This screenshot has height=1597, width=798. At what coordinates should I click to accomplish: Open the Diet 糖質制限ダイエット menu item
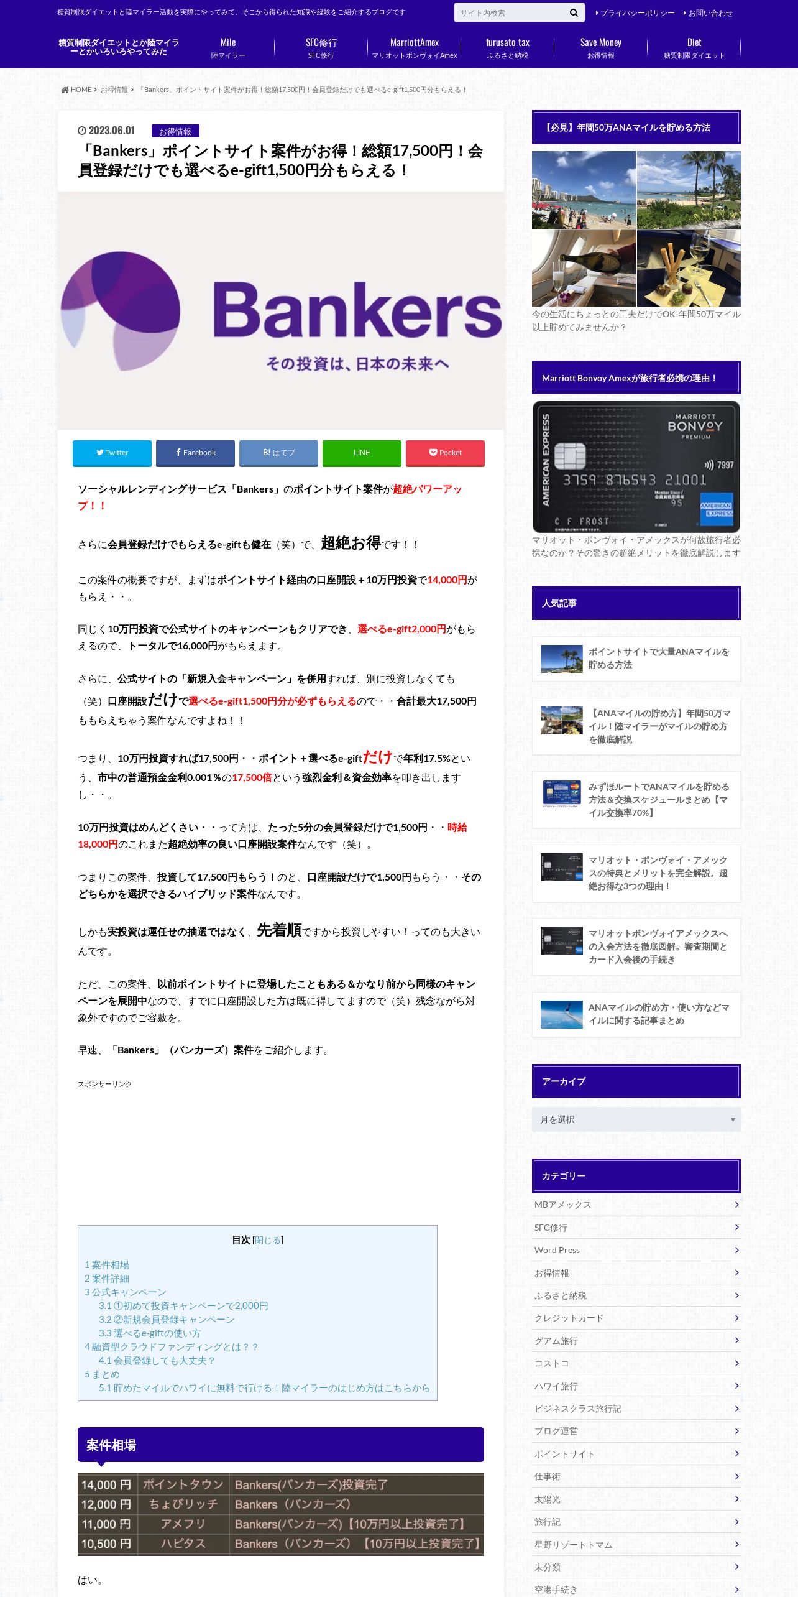[x=694, y=48]
